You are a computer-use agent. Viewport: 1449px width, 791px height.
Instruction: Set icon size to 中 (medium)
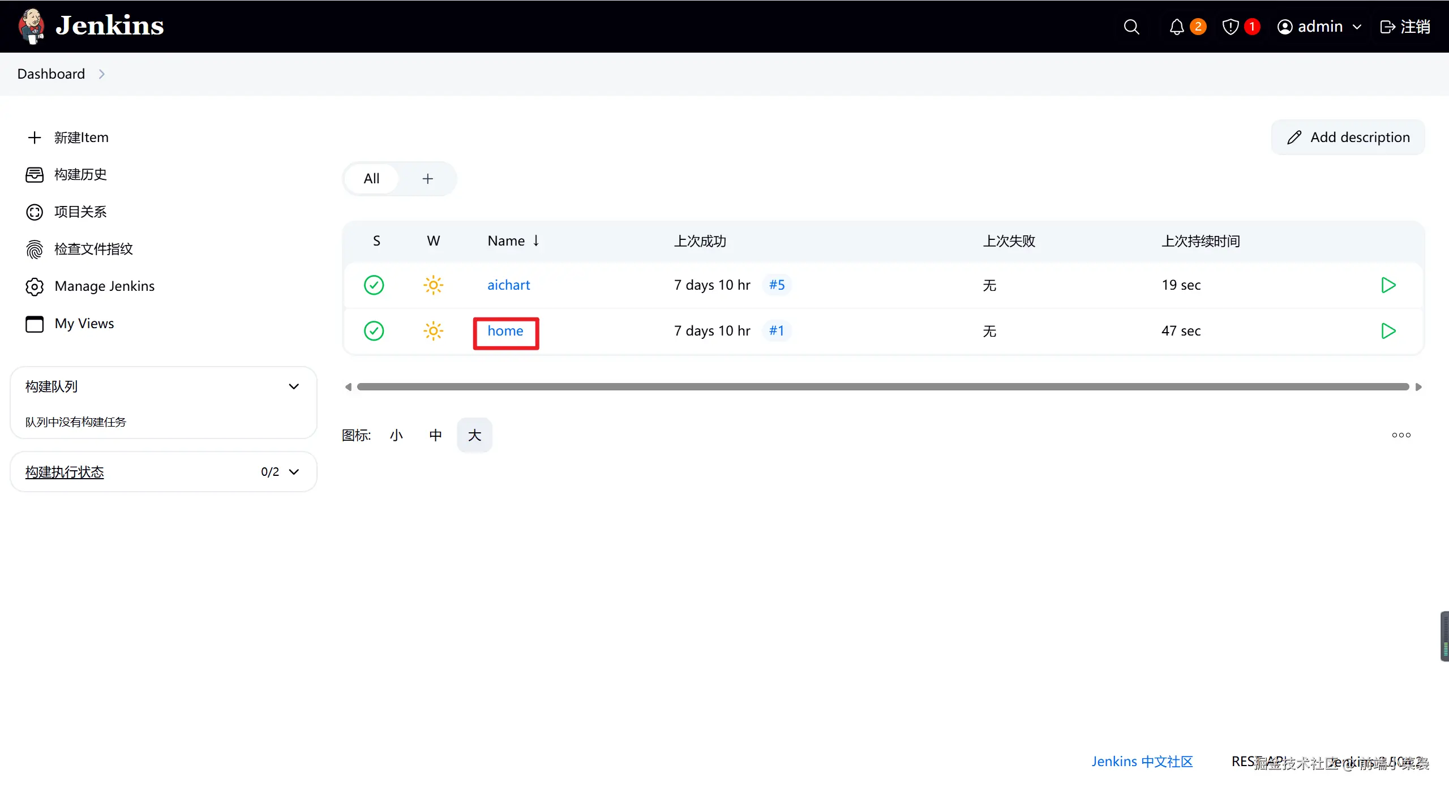(x=435, y=435)
